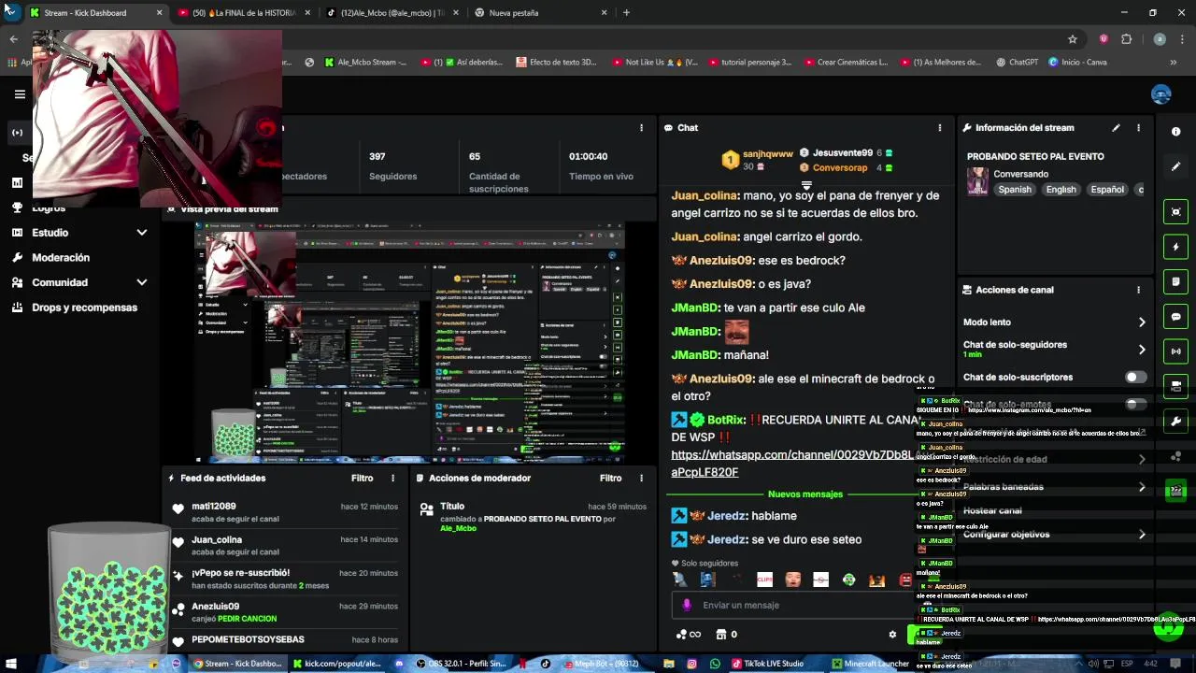This screenshot has height=673, width=1196.
Task: Open the hamburger sidebar menu
Action: [x=20, y=93]
